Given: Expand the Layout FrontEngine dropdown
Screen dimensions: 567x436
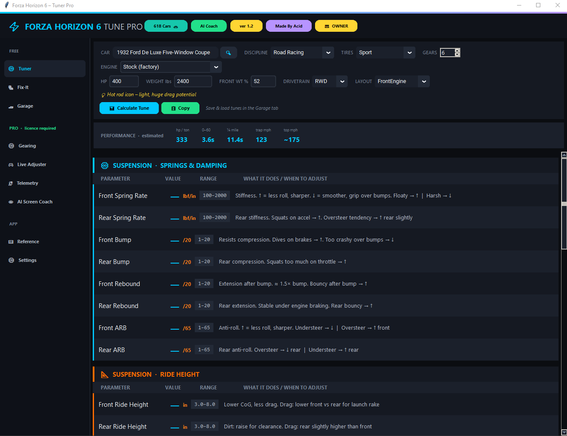Looking at the screenshot, I should [402, 81].
